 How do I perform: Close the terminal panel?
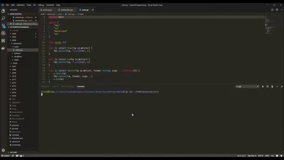pyautogui.click(x=282, y=87)
